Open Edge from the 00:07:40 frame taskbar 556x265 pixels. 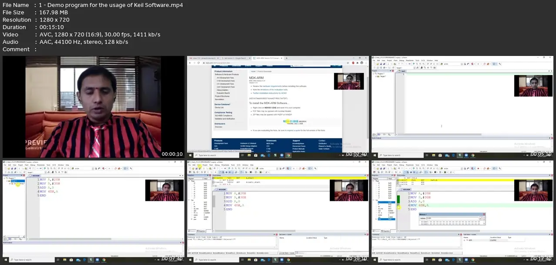[85, 260]
